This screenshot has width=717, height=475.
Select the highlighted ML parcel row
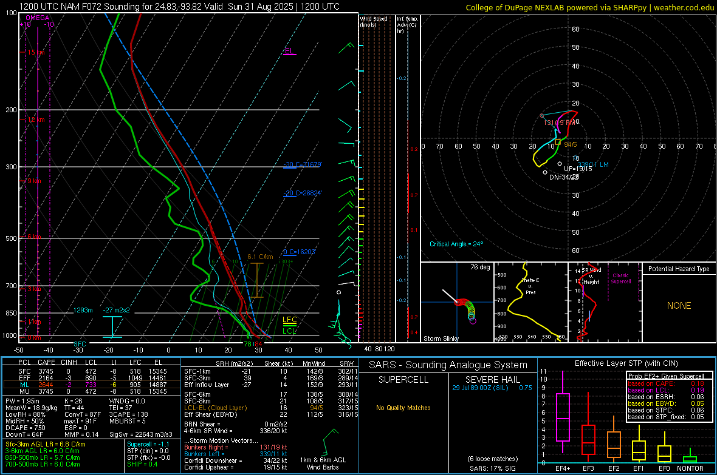point(92,385)
